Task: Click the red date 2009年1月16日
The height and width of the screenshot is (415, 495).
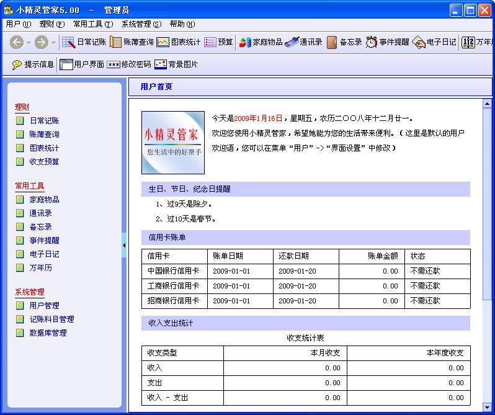Action: coord(258,118)
